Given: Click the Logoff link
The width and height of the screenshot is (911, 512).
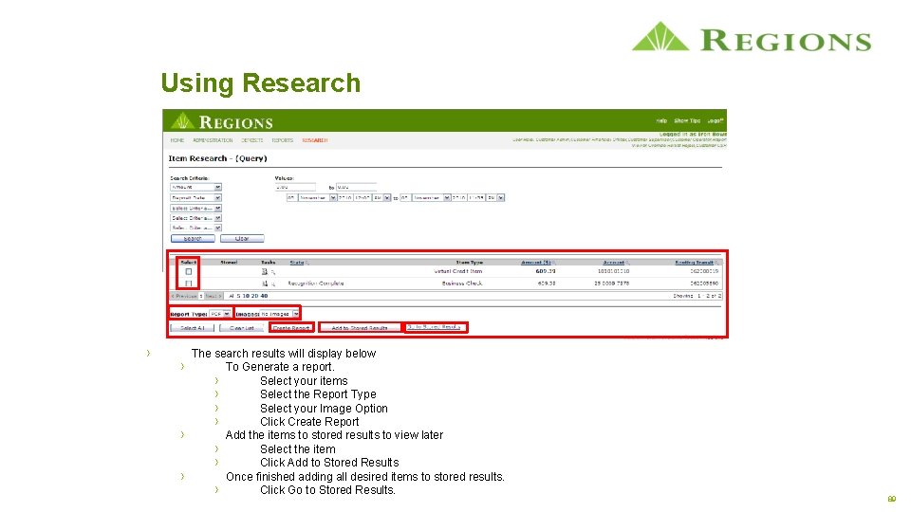Looking at the screenshot, I should [716, 120].
